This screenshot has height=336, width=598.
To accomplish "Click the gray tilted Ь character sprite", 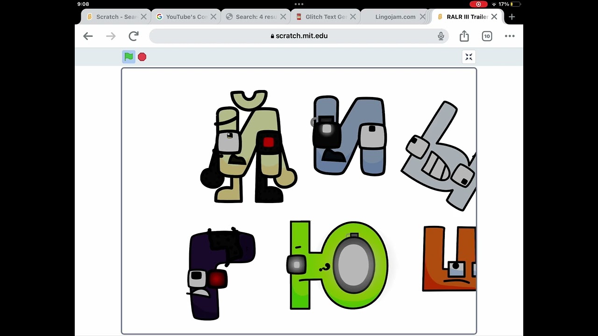I will pos(438,156).
